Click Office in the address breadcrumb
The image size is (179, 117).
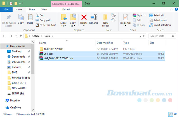pyautogui.click(x=36, y=36)
